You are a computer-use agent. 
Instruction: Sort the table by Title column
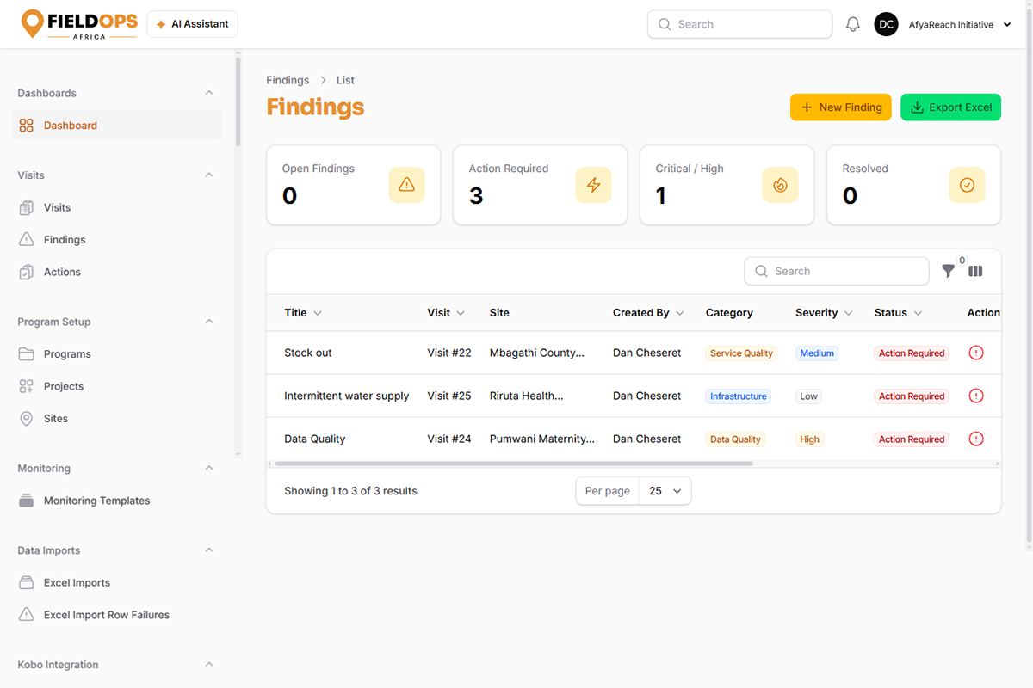[x=303, y=313]
